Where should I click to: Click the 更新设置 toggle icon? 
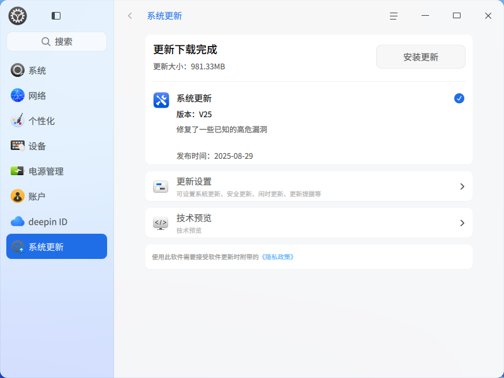click(x=161, y=186)
